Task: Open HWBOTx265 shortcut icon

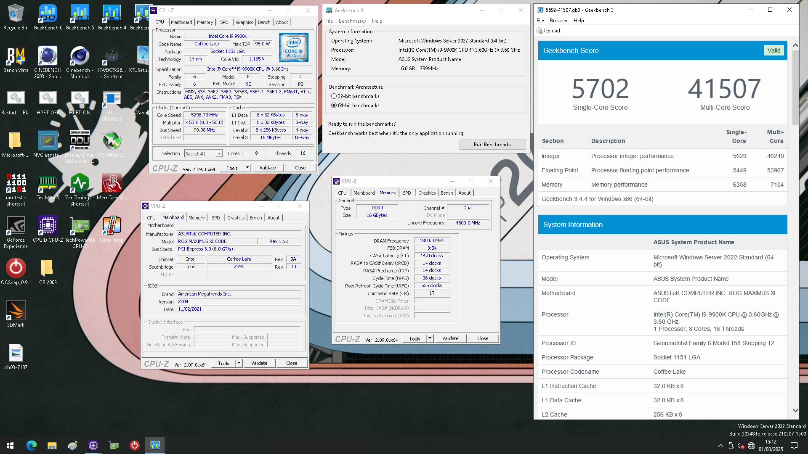Action: 112,63
